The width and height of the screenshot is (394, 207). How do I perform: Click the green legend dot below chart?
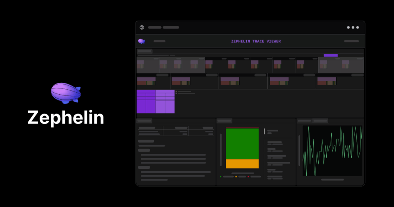coord(220,177)
